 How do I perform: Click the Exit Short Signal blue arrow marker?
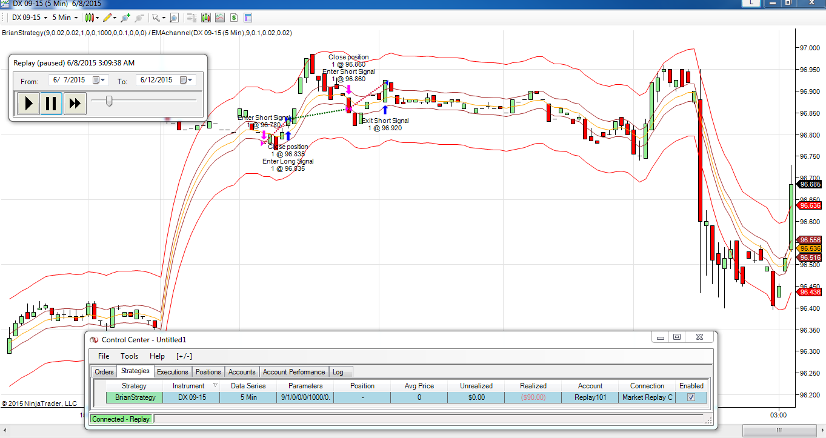385,110
